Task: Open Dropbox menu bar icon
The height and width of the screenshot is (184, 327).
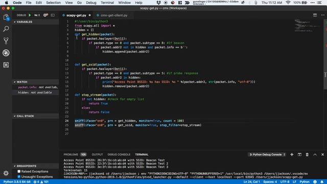Action: pyautogui.click(x=158, y=3)
